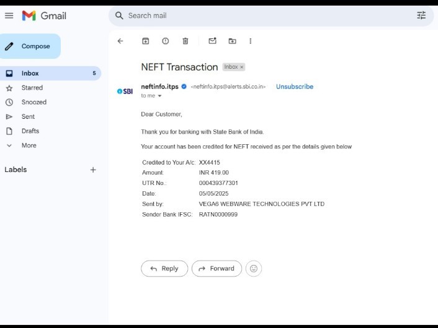Delete this email with trash icon
This screenshot has width=438, height=328.
click(x=185, y=41)
